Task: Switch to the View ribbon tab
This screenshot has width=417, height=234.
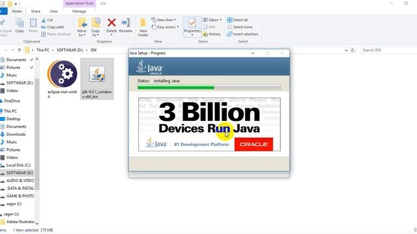Action: point(53,11)
